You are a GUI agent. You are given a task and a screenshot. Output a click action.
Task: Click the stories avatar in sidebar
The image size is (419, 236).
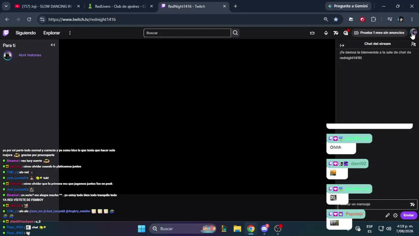pyautogui.click(x=8, y=55)
